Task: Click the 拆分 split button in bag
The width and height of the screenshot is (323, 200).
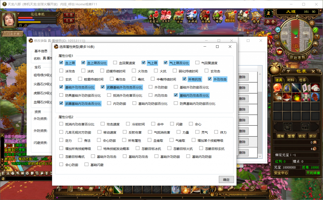Action: click(x=313, y=136)
